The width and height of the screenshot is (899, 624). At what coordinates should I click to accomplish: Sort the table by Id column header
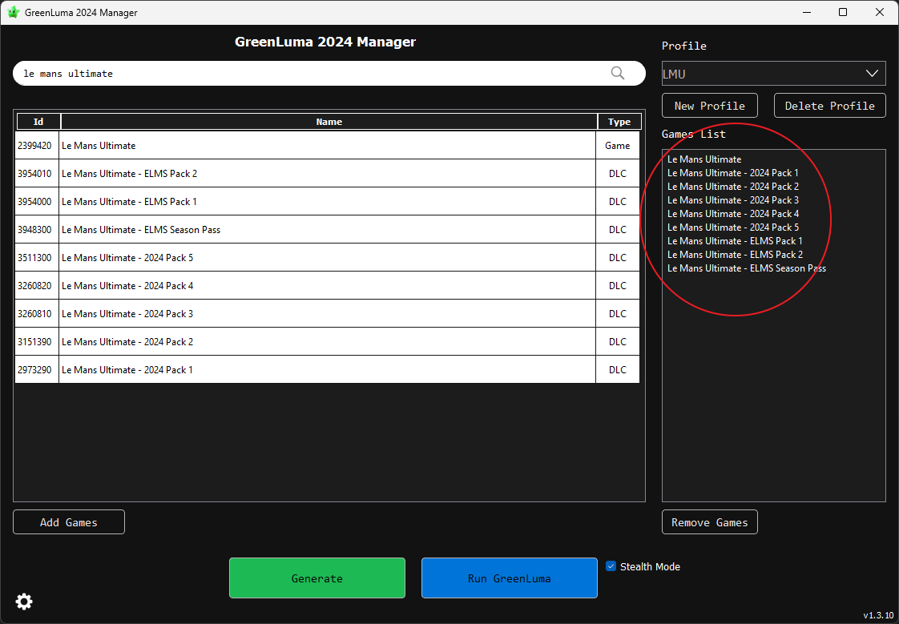tap(38, 122)
